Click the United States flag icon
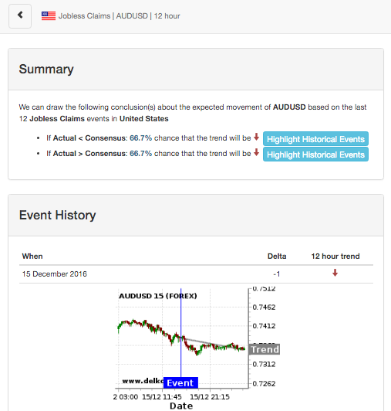Viewport: 391px width, 411px height. point(49,16)
